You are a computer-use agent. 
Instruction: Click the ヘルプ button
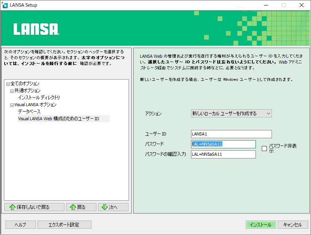coord(21,225)
